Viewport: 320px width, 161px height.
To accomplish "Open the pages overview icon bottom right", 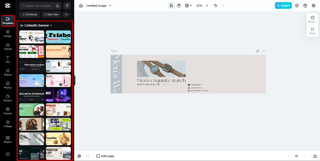I will pos(315,156).
